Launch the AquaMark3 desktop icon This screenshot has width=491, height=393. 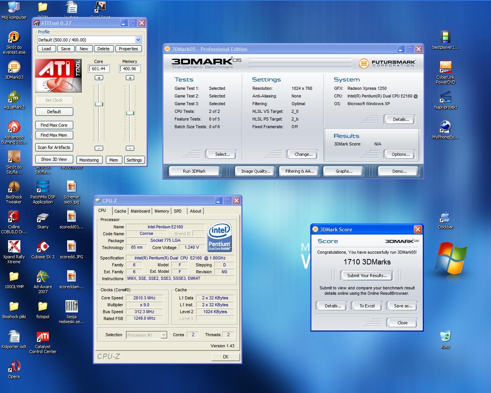tap(14, 100)
